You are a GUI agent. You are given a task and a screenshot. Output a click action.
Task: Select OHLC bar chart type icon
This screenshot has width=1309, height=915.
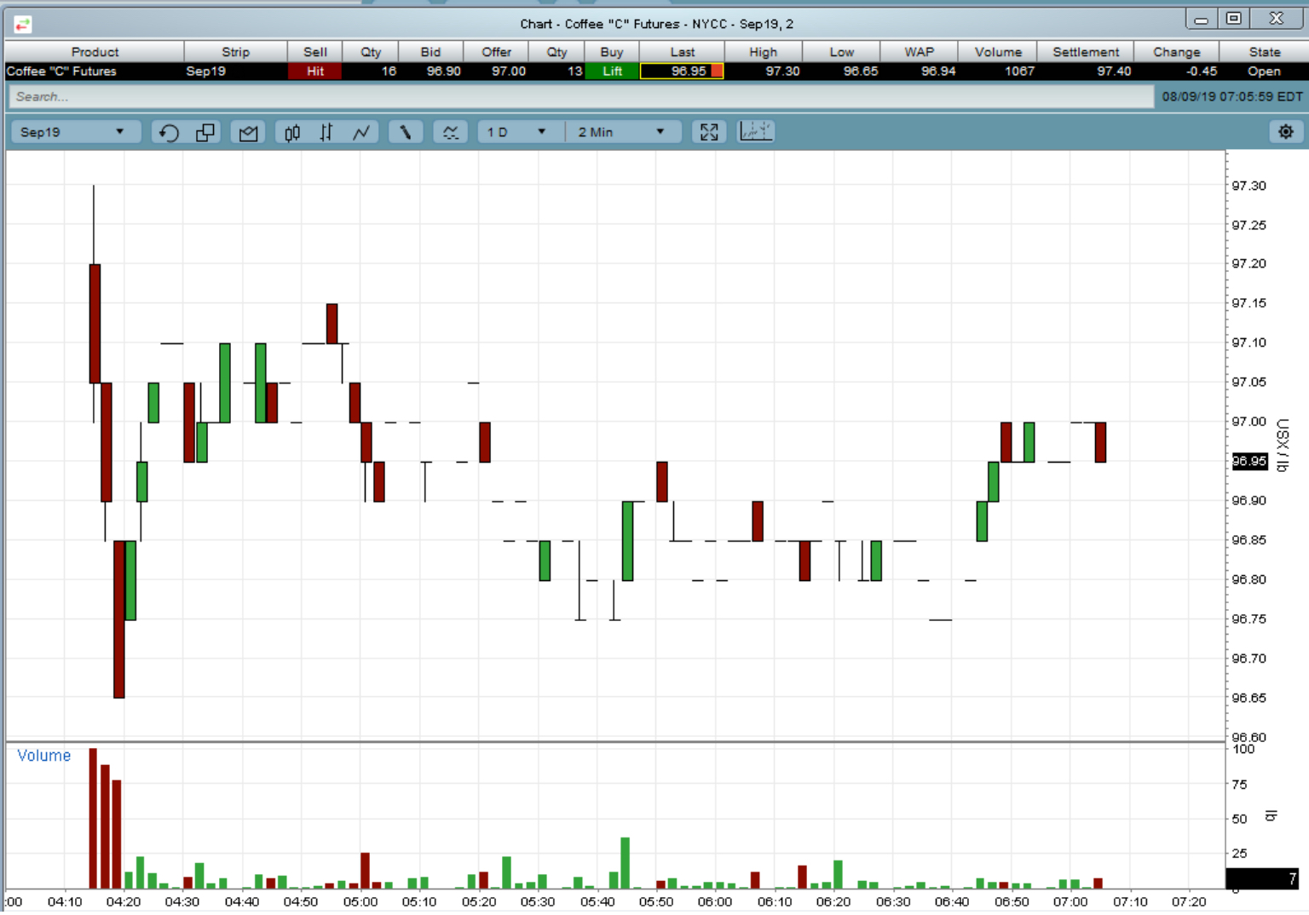click(x=326, y=132)
